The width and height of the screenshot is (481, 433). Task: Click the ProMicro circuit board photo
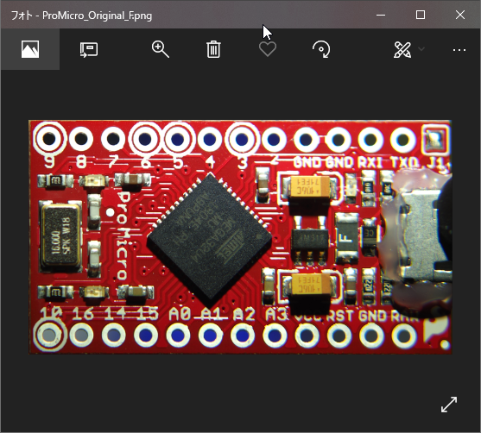point(240,237)
